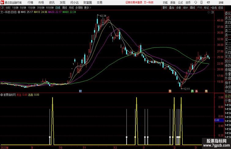Click month 12 on the time axis
The image size is (231, 149).
115,147
